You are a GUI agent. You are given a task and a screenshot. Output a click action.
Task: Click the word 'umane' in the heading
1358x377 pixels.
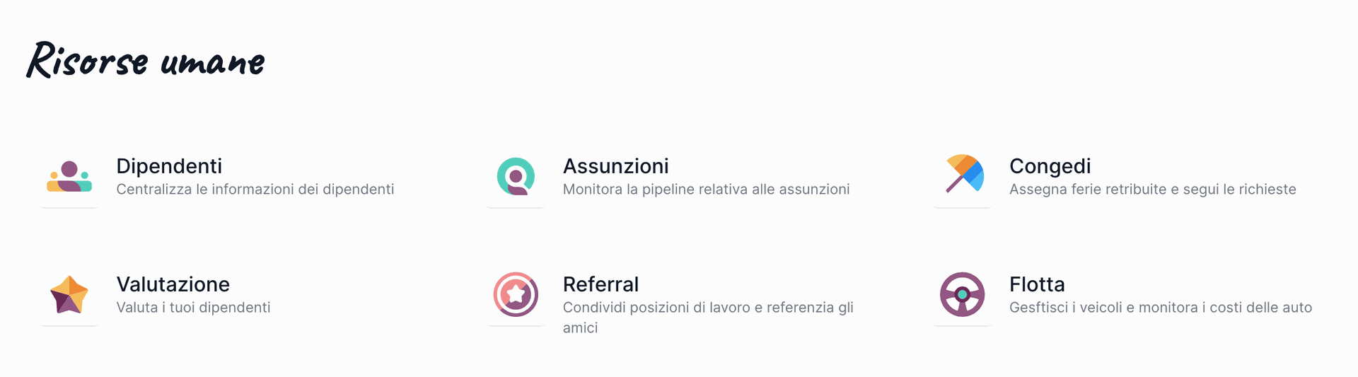coord(212,62)
